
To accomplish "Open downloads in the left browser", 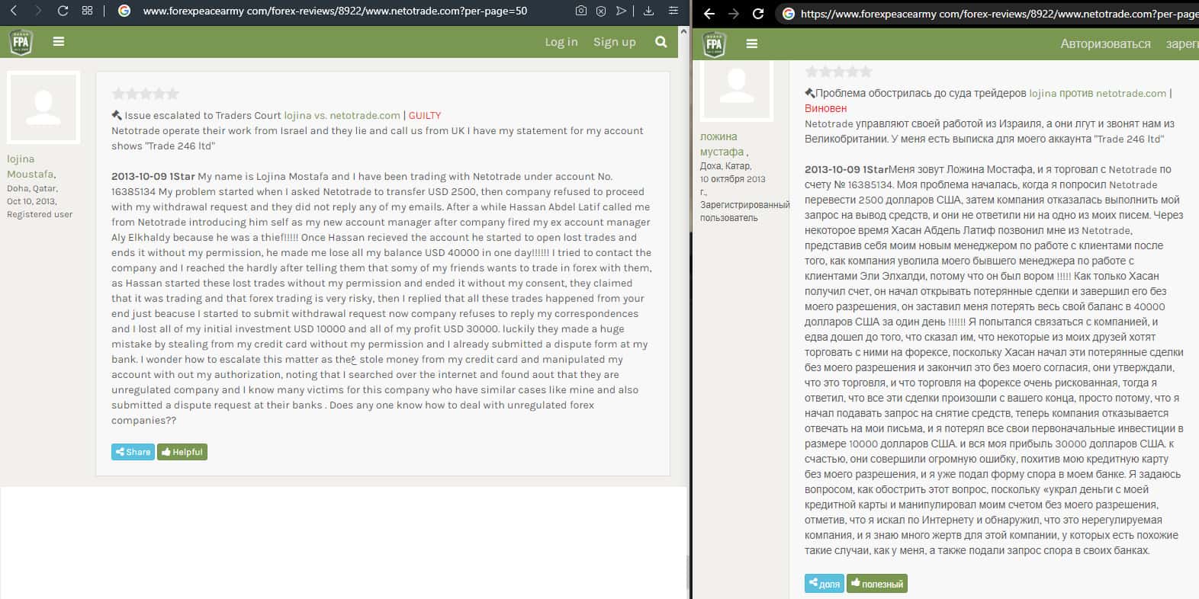I will point(649,11).
